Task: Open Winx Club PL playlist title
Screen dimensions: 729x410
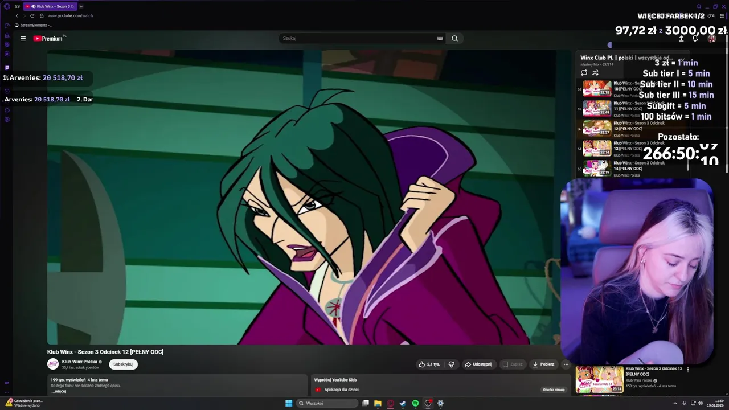Action: [x=626, y=58]
